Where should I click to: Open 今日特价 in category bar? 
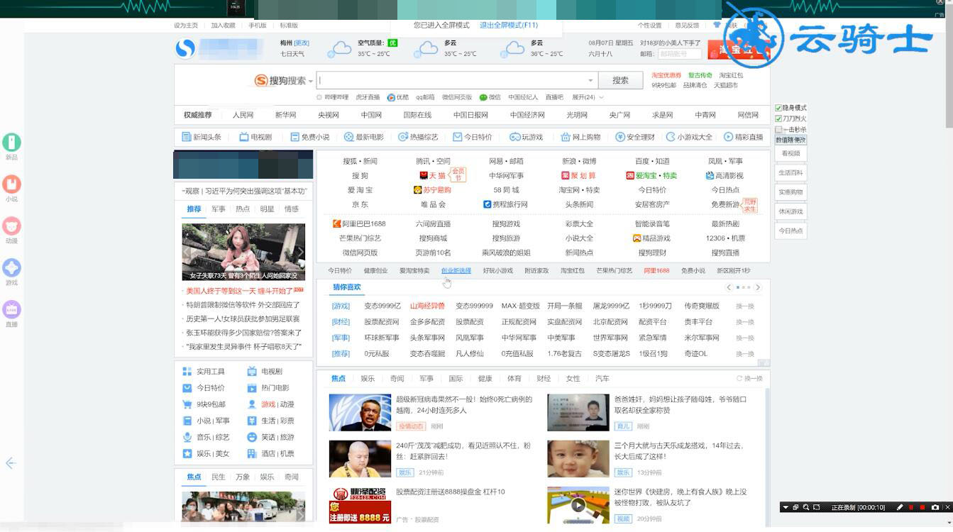tap(473, 137)
